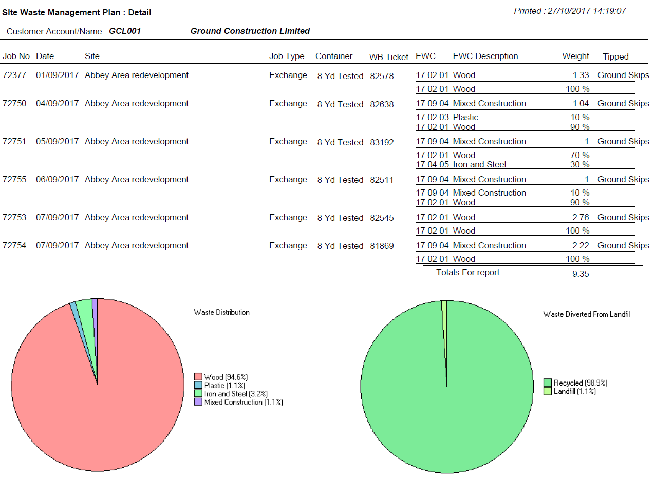Select the Tipped column header
This screenshot has height=478, width=655.
(x=615, y=57)
